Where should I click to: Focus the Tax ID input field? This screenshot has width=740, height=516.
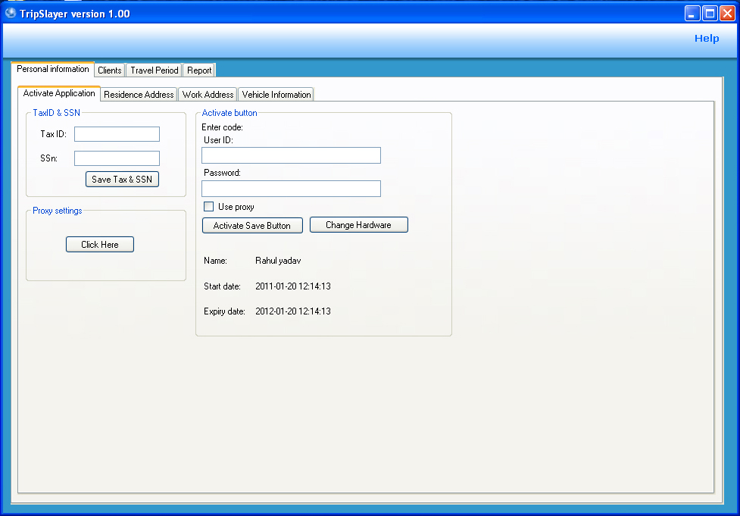click(x=117, y=134)
